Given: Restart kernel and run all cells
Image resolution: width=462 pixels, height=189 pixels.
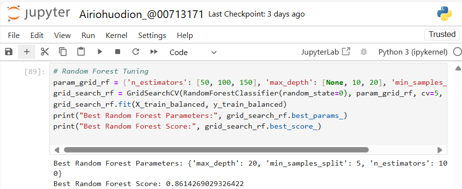Looking at the screenshot, I should pyautogui.click(x=153, y=52).
